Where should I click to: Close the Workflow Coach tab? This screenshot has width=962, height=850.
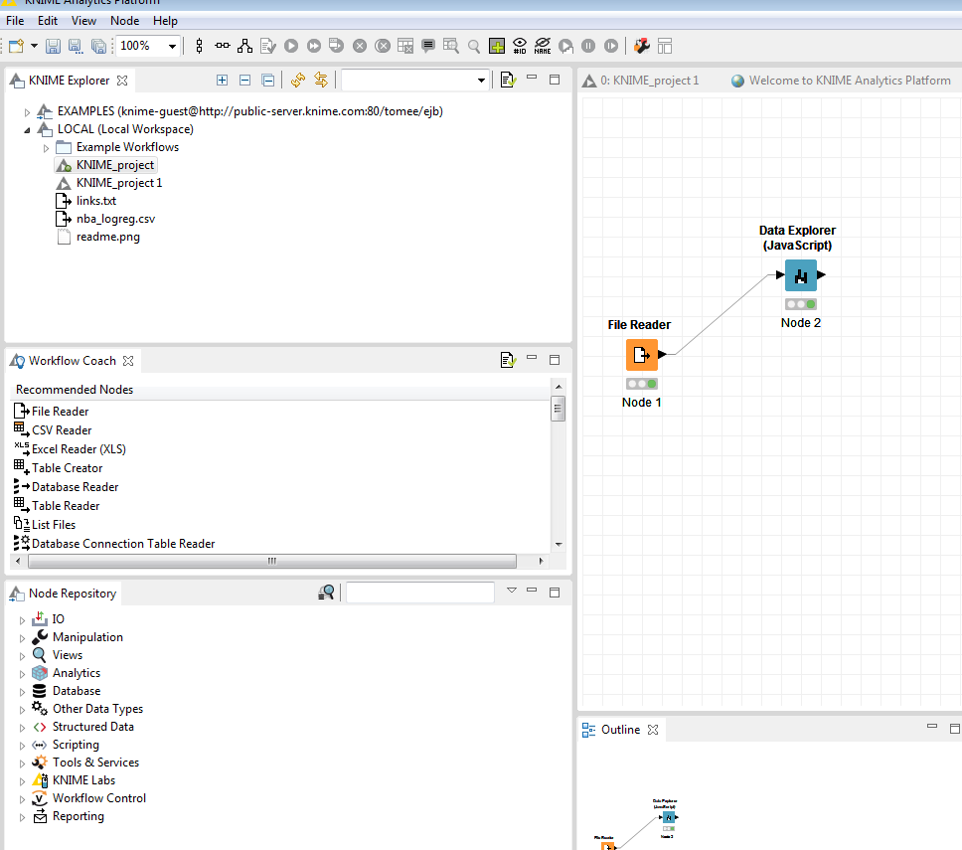pyautogui.click(x=127, y=361)
